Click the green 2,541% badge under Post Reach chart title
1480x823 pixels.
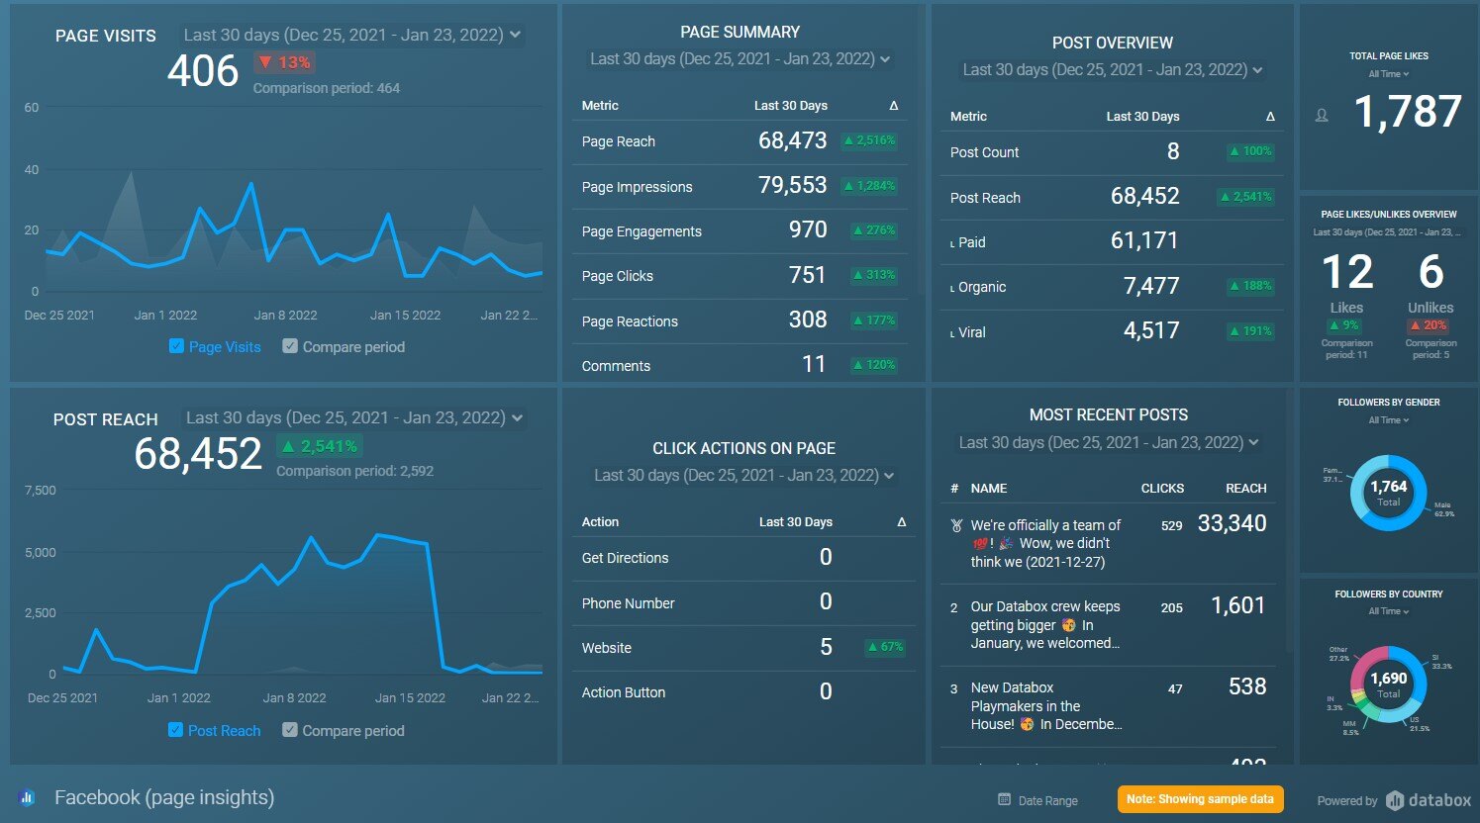click(320, 446)
